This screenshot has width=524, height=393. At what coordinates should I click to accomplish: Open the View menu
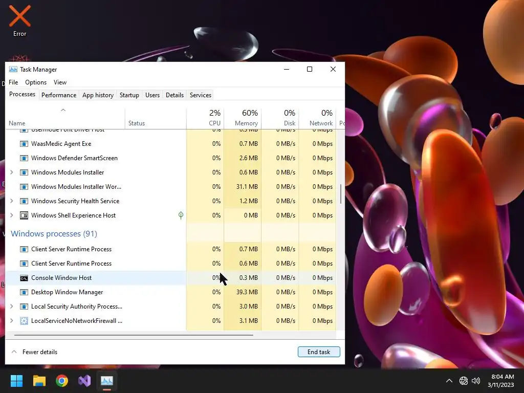coord(60,82)
